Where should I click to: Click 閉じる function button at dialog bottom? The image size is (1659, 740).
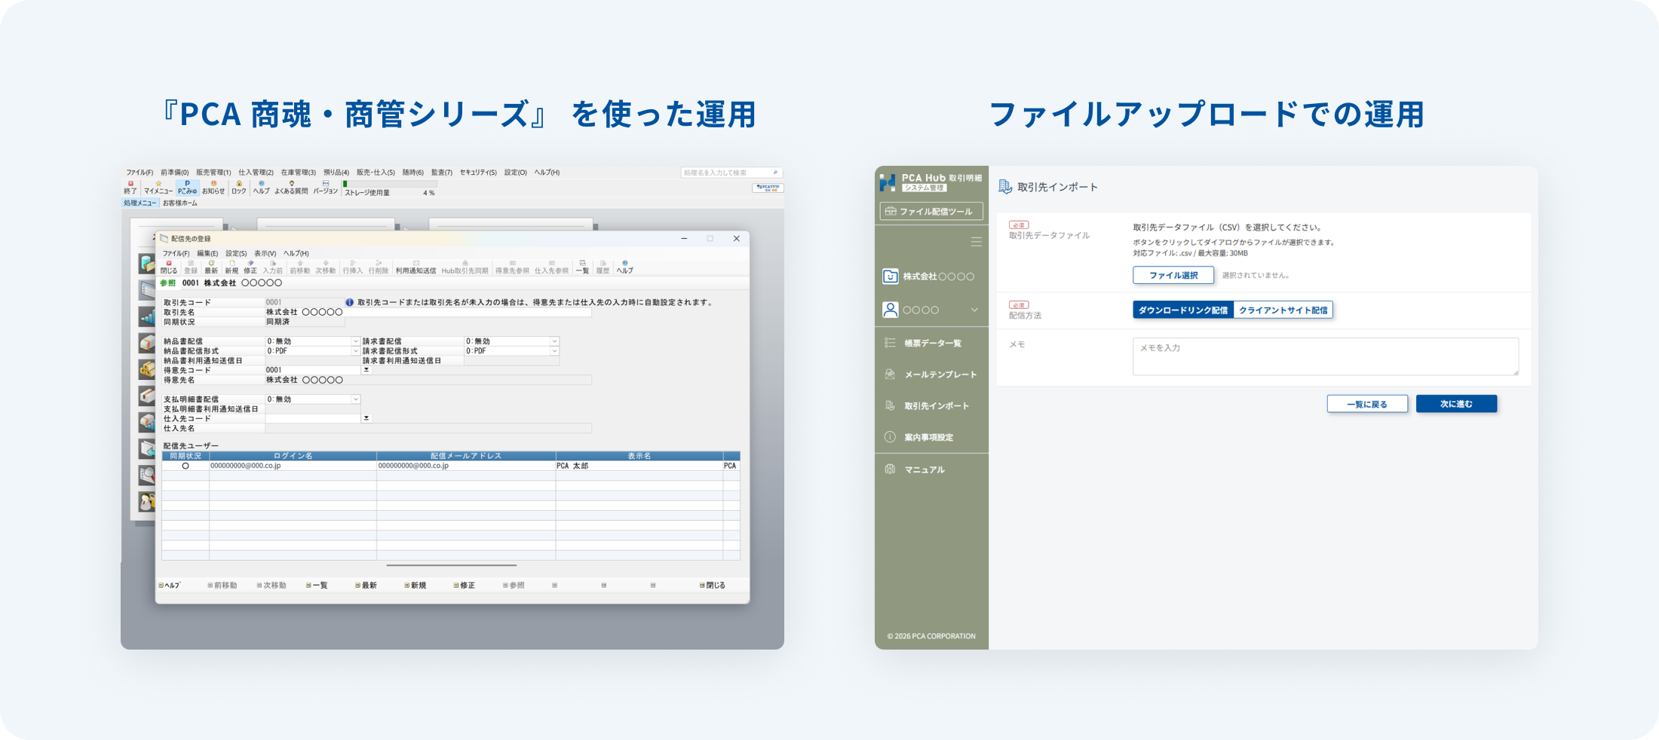[712, 586]
